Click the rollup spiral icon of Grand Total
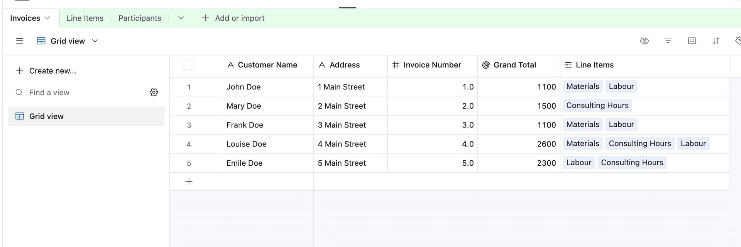The image size is (741, 247). tap(486, 65)
